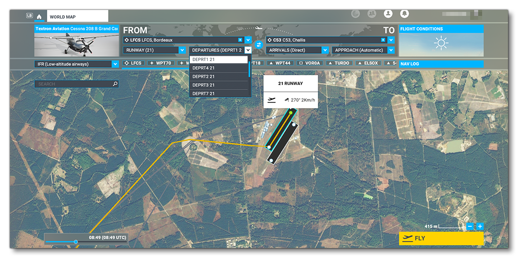
Task: Click the search magnifier icon
Action: click(x=115, y=84)
